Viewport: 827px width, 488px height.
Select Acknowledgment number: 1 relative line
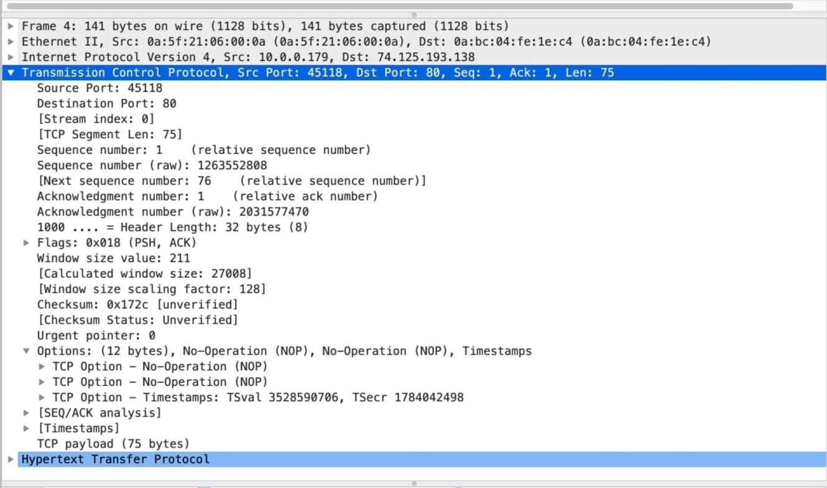tap(207, 196)
